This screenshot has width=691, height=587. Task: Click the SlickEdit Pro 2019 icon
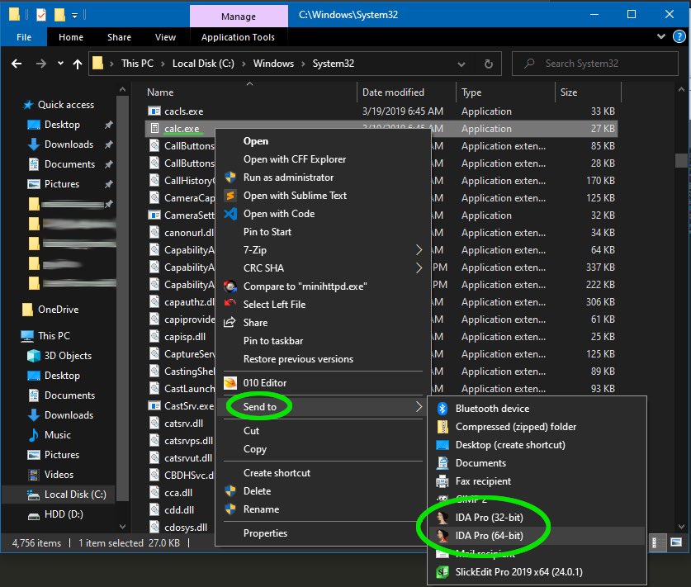[442, 572]
